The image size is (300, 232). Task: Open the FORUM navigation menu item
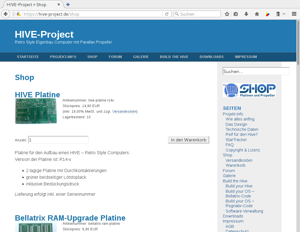click(x=115, y=57)
